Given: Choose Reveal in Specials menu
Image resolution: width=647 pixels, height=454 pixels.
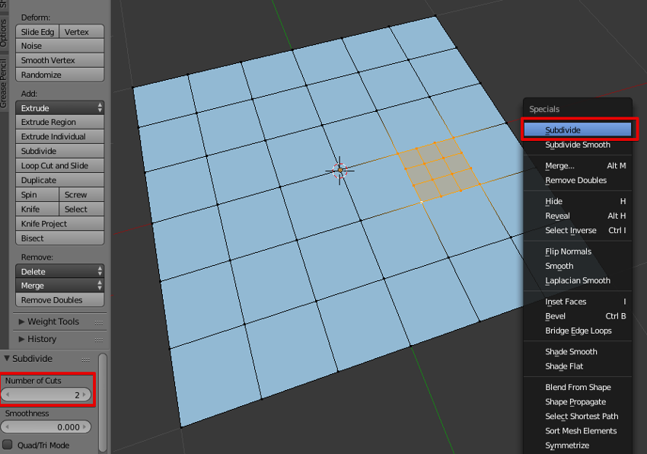Looking at the screenshot, I should point(578,216).
